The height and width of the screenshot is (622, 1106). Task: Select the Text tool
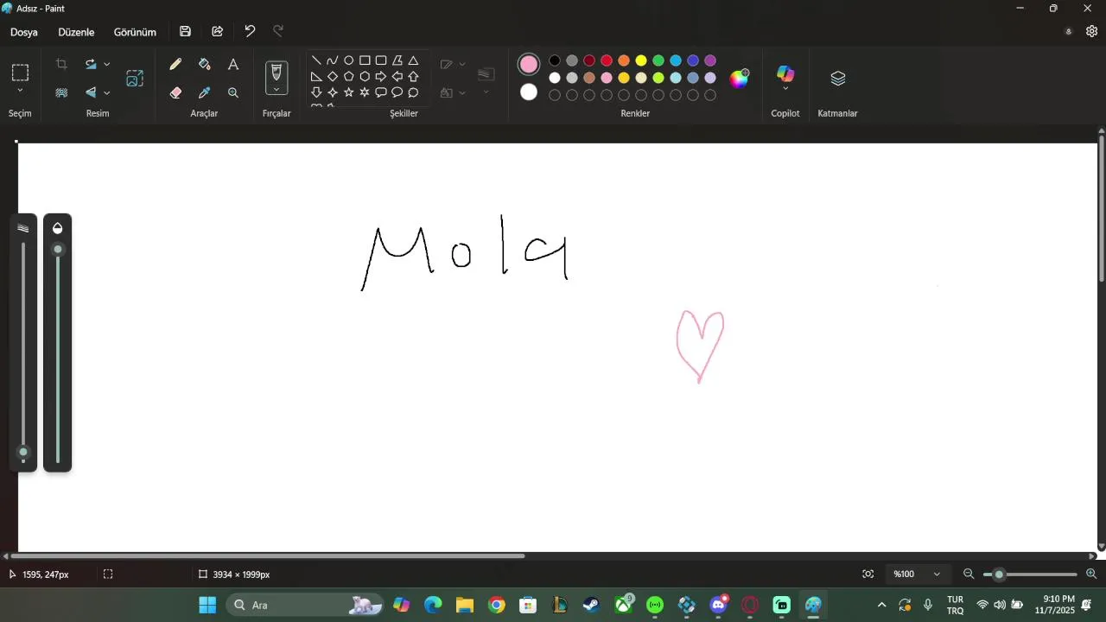click(x=233, y=65)
